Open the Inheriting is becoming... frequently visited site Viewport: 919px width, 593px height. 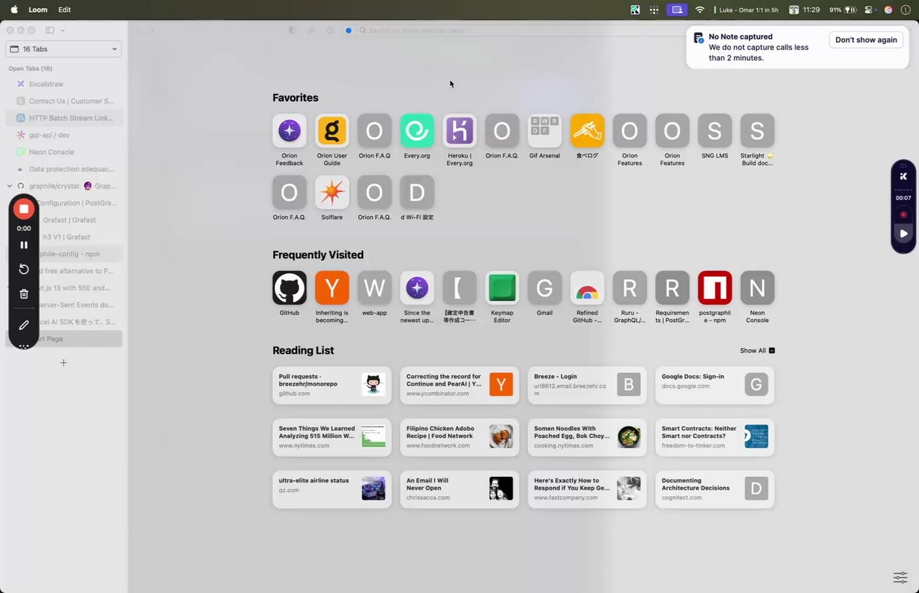332,298
